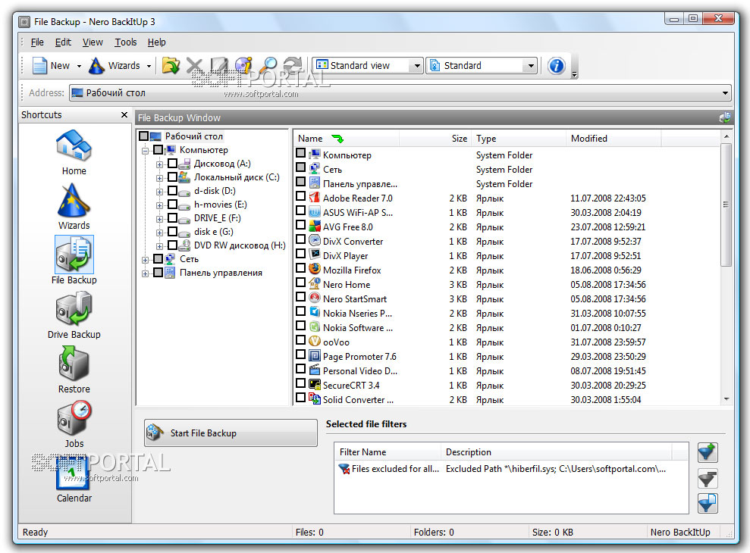
Task: Tick the Сеть tree checkbox
Action: click(x=158, y=258)
